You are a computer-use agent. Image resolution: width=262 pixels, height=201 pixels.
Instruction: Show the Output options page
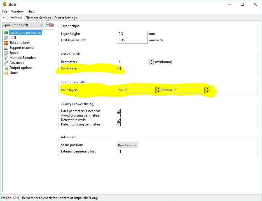pyautogui.click(x=21, y=68)
